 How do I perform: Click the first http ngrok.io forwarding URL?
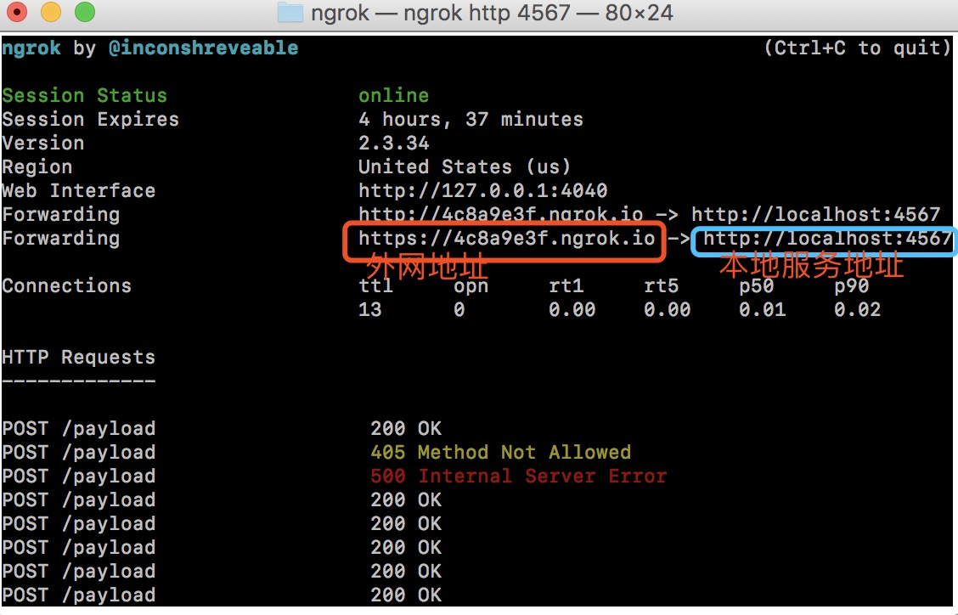pyautogui.click(x=500, y=215)
